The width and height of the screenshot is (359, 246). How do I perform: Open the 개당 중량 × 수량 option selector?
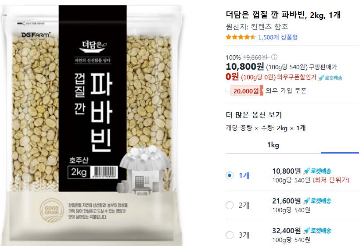pos(266,128)
